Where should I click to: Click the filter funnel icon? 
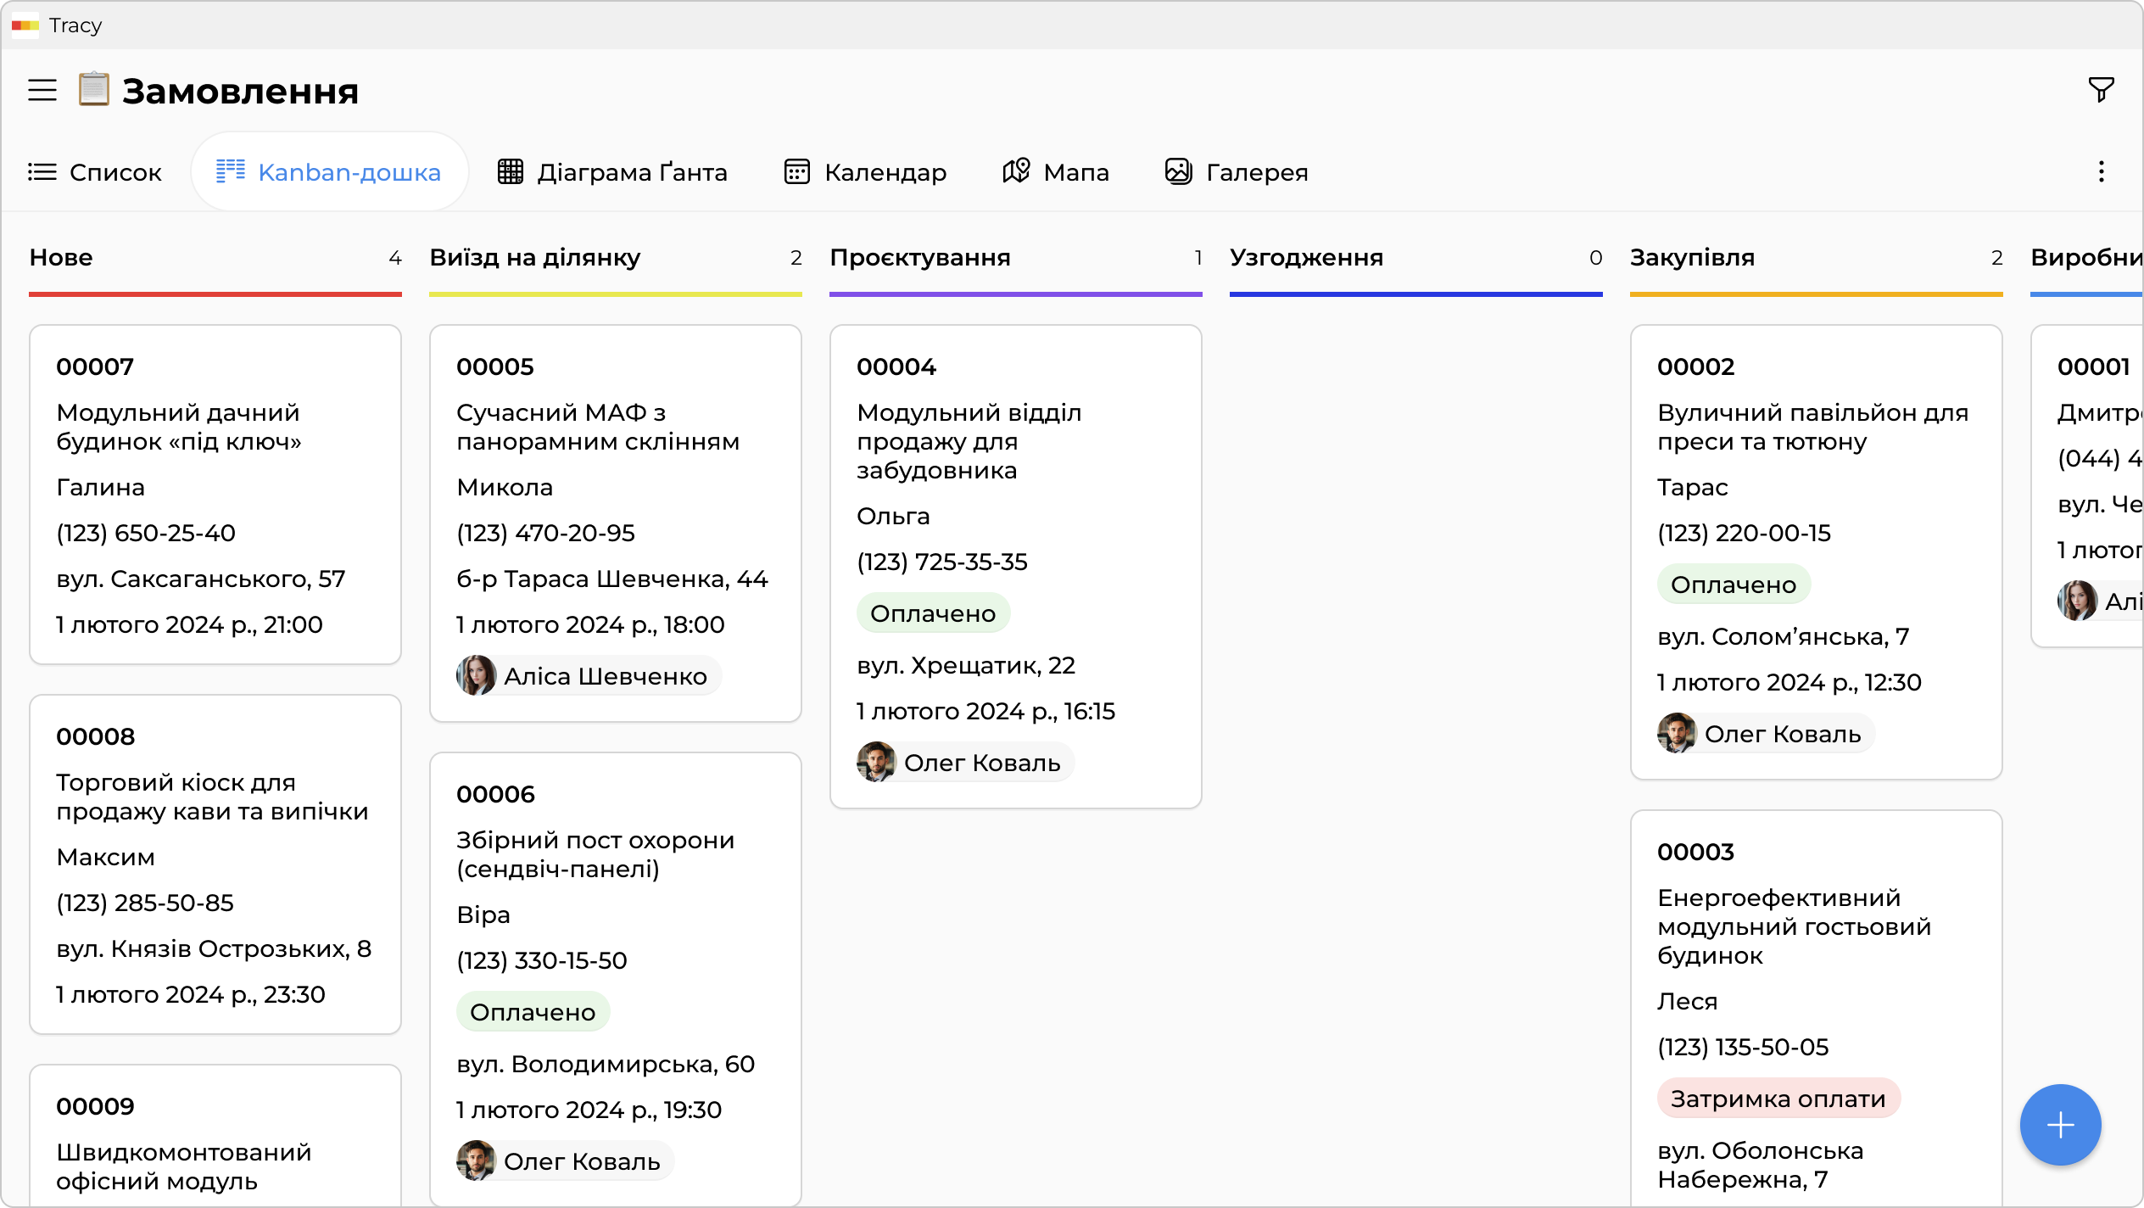tap(2101, 89)
